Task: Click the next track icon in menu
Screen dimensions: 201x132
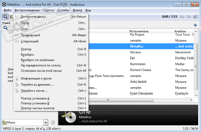Action: 17,41
